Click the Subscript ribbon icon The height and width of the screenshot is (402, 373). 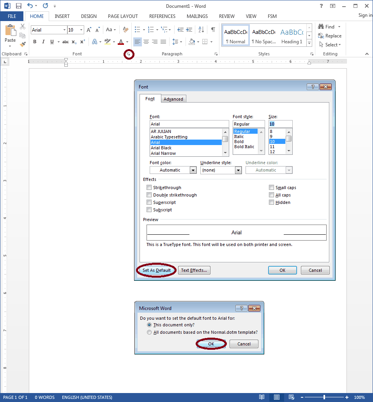tap(74, 42)
